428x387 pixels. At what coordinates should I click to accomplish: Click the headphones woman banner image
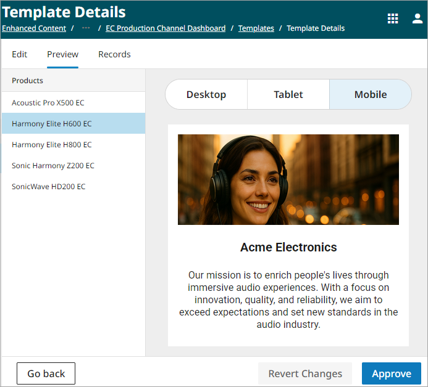click(x=288, y=179)
